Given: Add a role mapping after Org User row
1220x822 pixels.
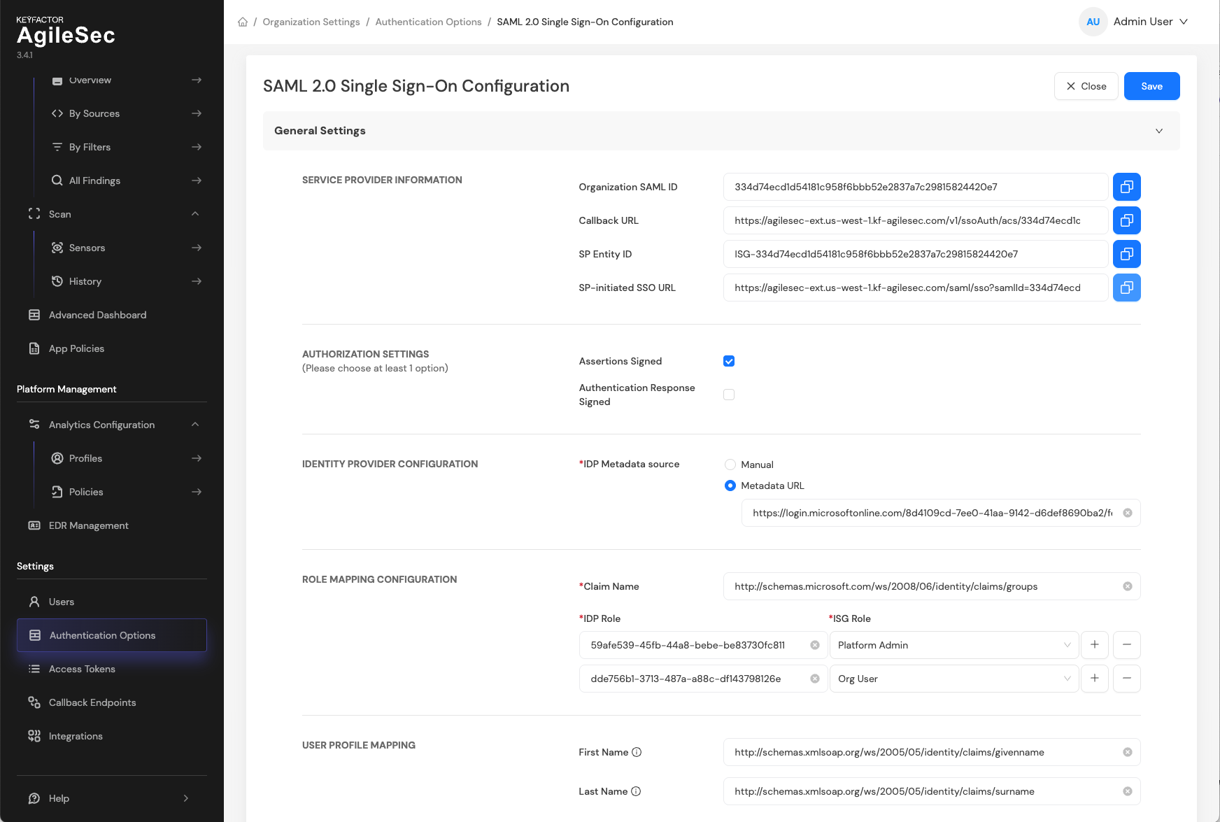Looking at the screenshot, I should pos(1094,679).
